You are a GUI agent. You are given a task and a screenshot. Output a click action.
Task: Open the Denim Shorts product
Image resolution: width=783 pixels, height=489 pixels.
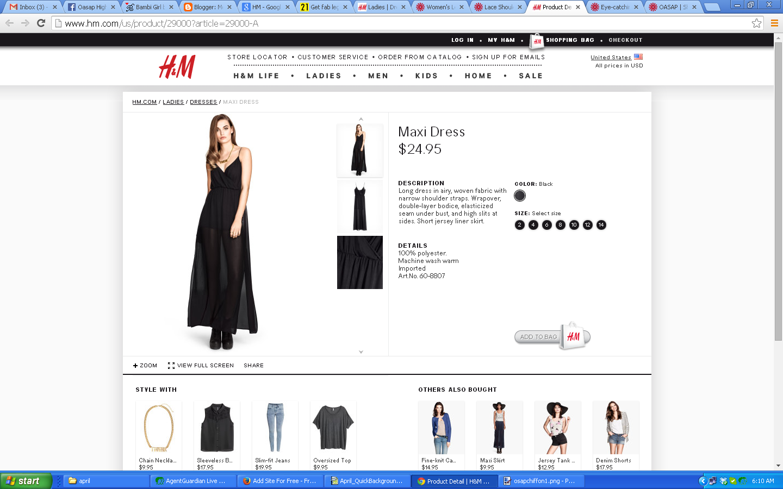pos(616,436)
